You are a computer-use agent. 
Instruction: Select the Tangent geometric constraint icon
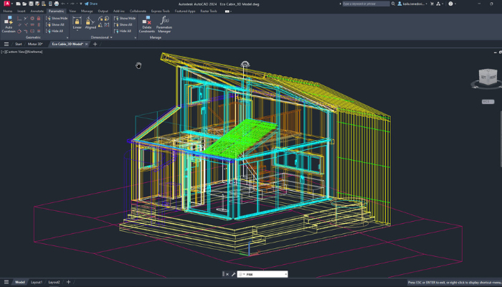coord(19,31)
